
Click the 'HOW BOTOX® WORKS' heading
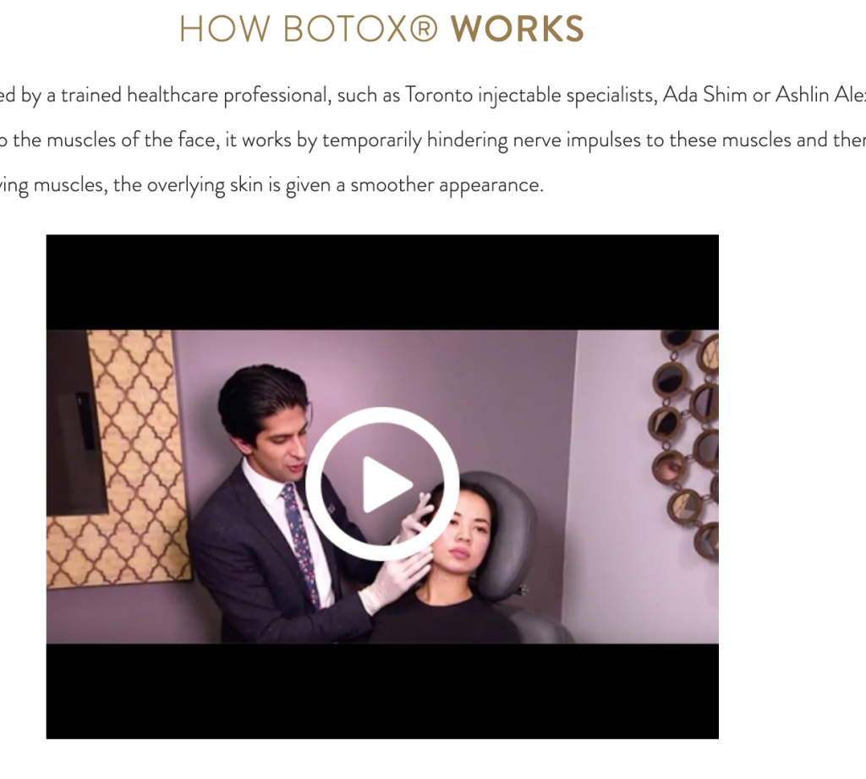[381, 29]
